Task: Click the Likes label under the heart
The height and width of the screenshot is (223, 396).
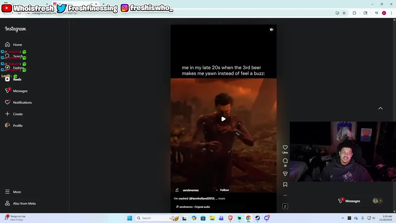Action: coord(285,153)
